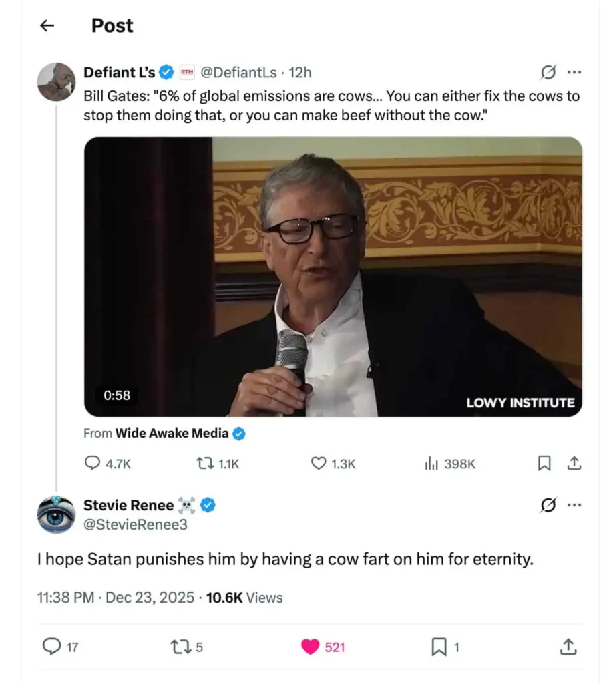Go back using the arrow above Post
Screen dimensions: 615x684
click(x=45, y=25)
